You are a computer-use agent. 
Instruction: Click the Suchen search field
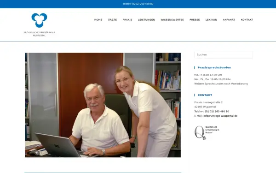click(224, 55)
